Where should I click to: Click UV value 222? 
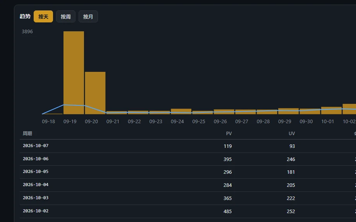point(291,198)
